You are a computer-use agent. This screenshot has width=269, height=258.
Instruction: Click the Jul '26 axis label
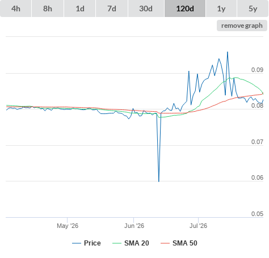[198, 226]
